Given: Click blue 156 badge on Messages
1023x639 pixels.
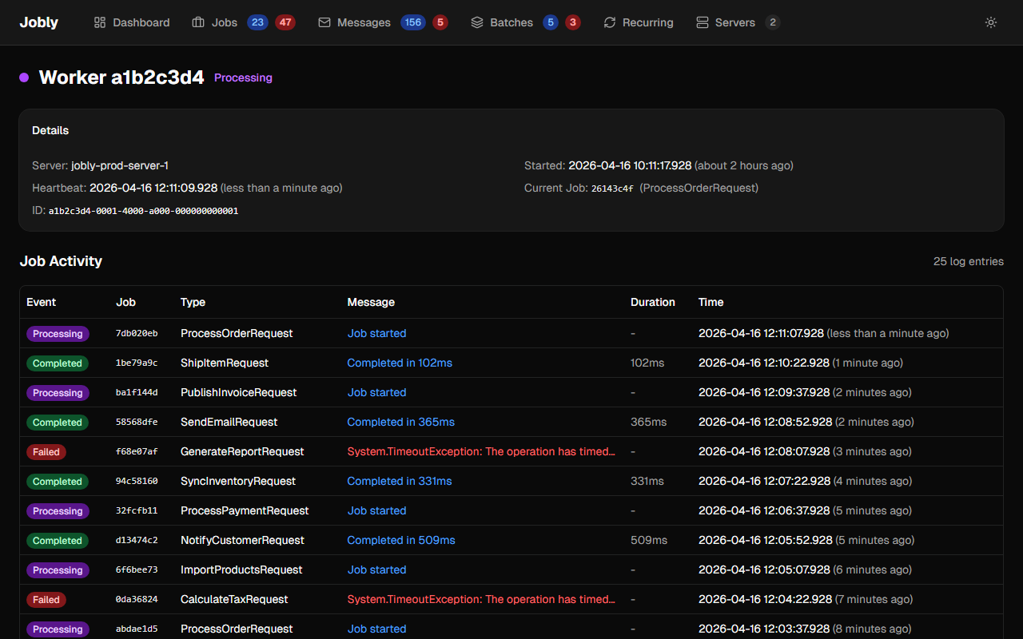Looking at the screenshot, I should [413, 22].
